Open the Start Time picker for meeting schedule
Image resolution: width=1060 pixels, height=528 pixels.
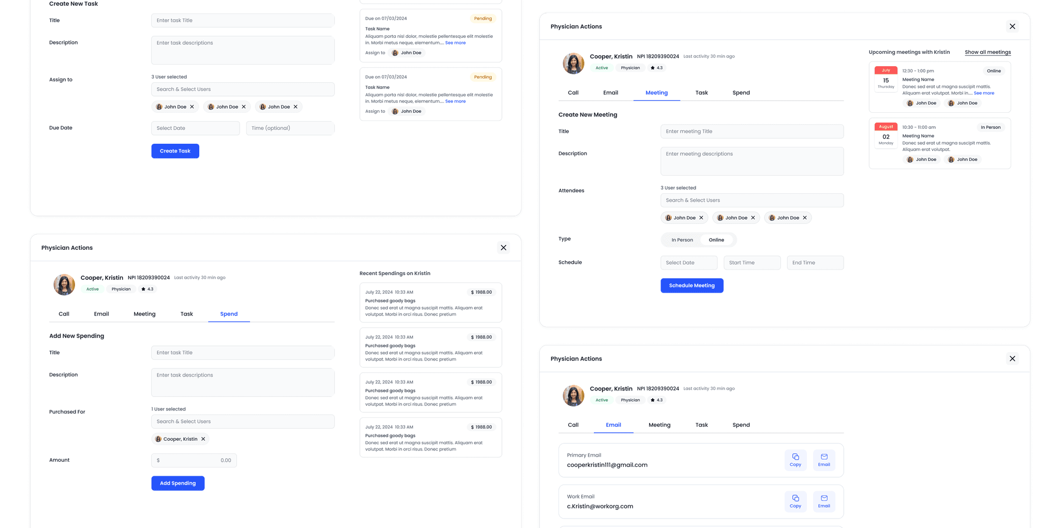point(752,262)
